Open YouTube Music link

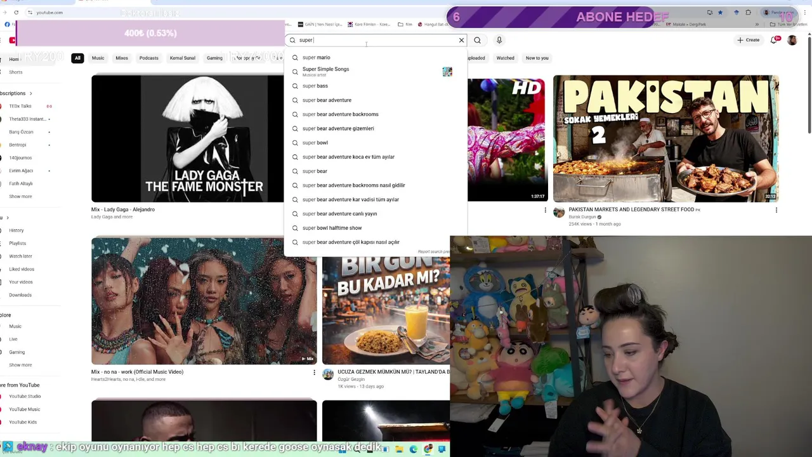click(24, 409)
